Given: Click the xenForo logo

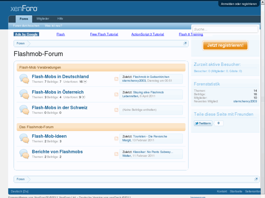Looking at the screenshot, I should 24,8.
